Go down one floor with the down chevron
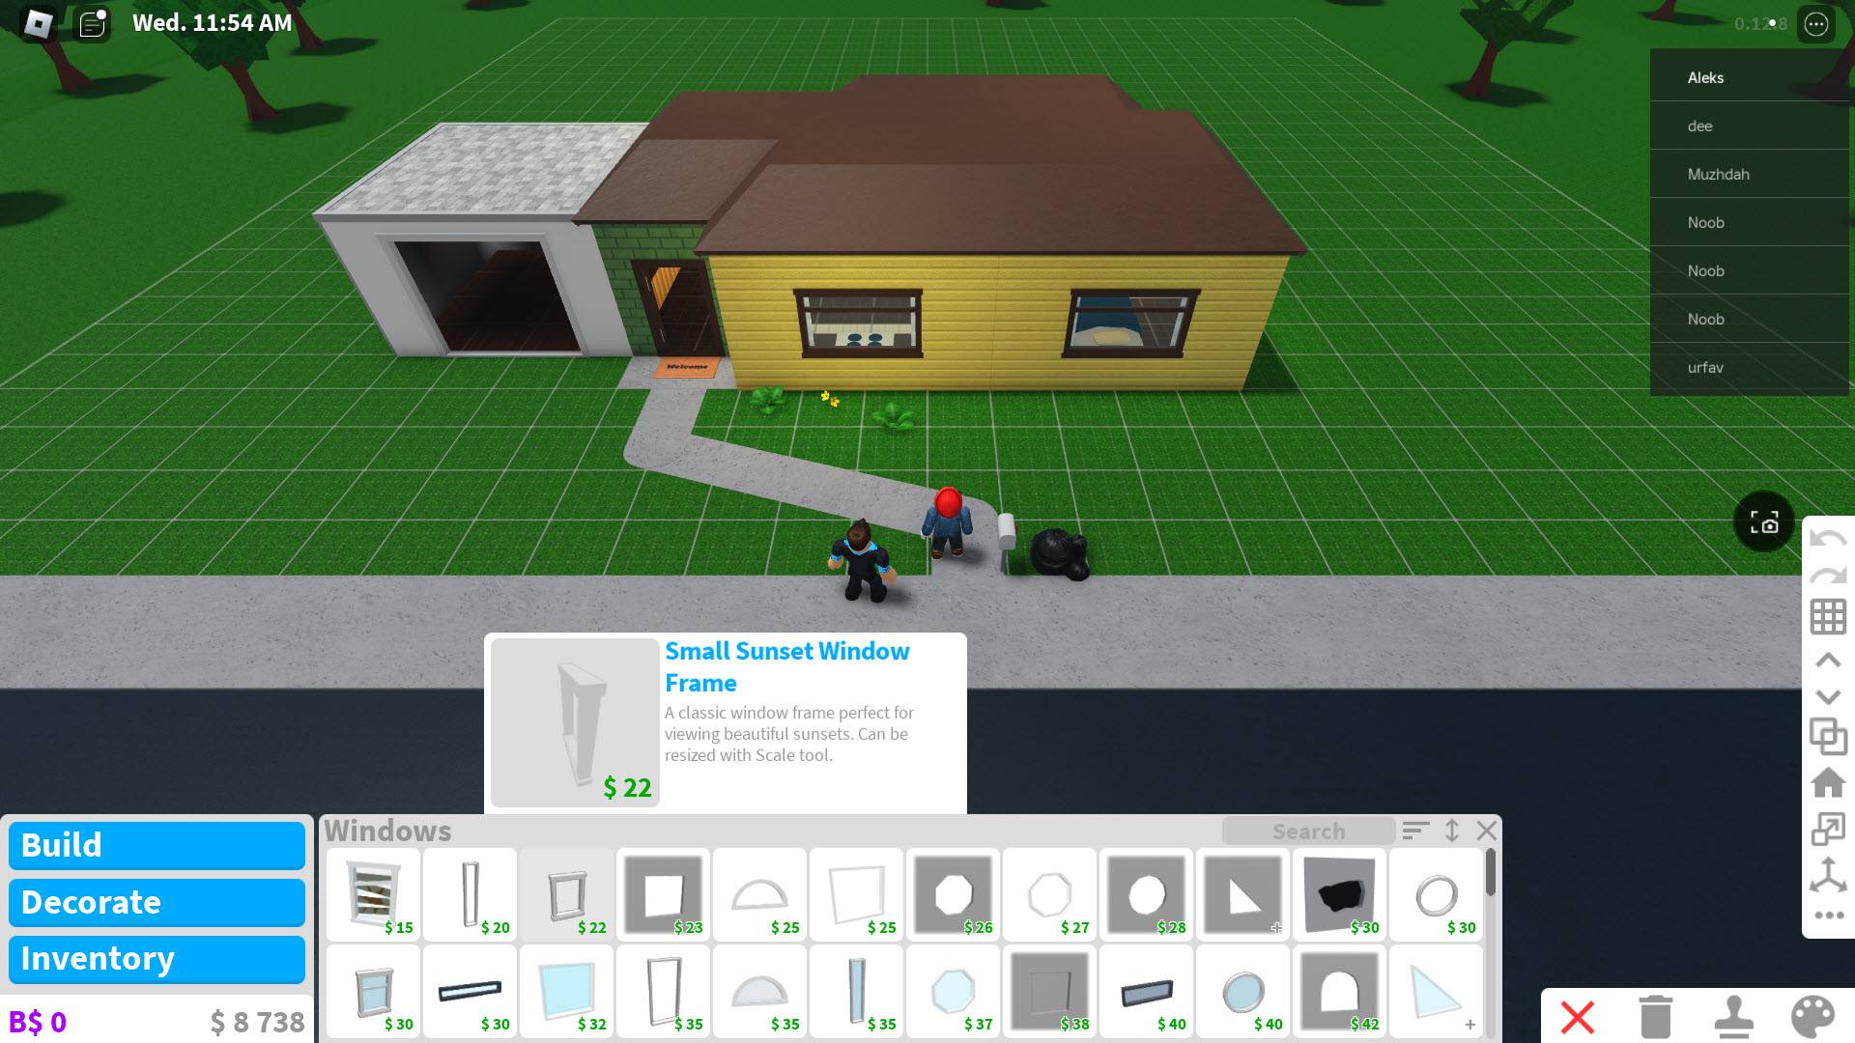The width and height of the screenshot is (1855, 1043). (1828, 696)
